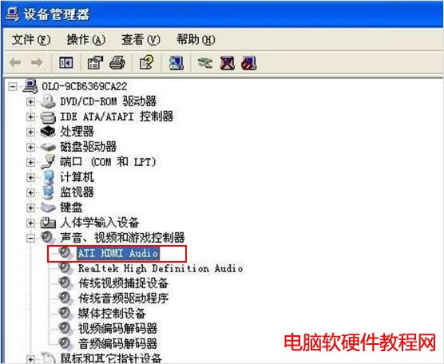The image size is (444, 364).
Task: Collapse the OLO-9CB6369CA22 root node
Action: [13, 86]
